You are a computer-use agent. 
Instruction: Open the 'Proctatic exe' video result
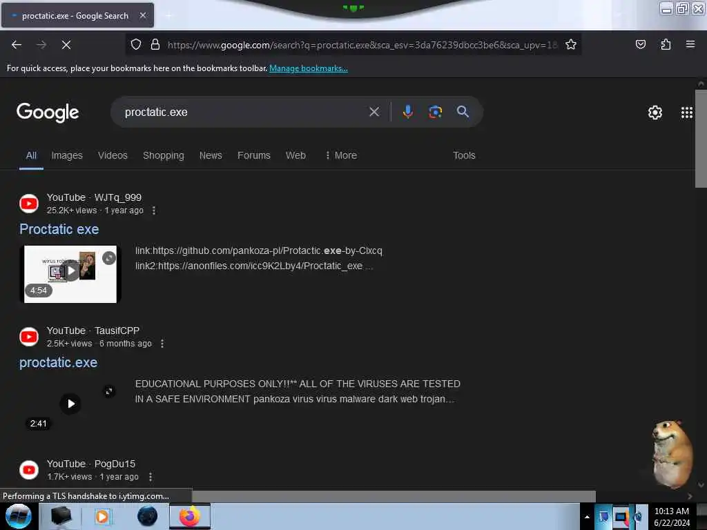(59, 229)
